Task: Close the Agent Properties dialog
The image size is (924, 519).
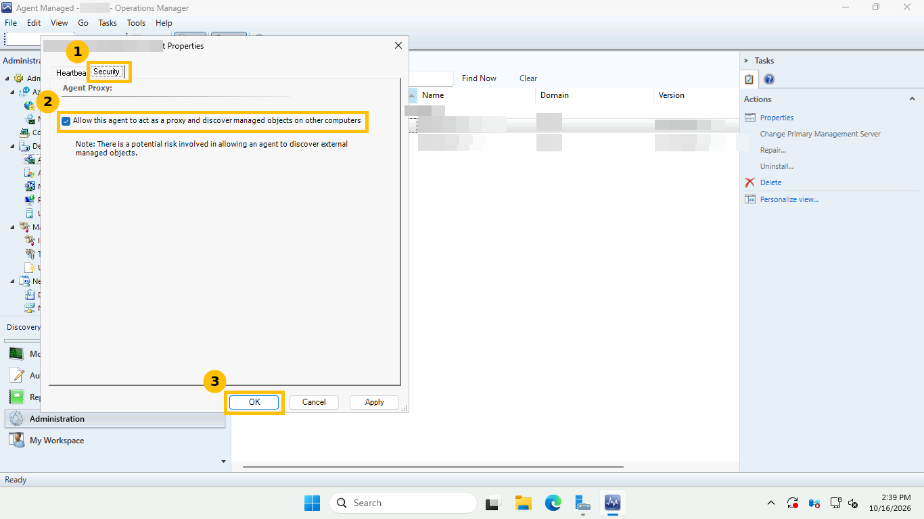Action: [x=398, y=46]
